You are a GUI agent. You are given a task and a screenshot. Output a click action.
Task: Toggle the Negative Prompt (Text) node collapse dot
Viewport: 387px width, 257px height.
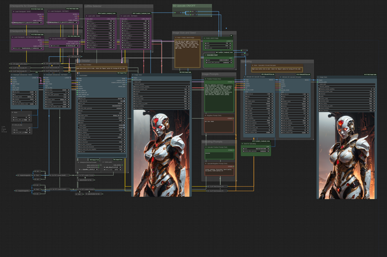(x=205, y=116)
